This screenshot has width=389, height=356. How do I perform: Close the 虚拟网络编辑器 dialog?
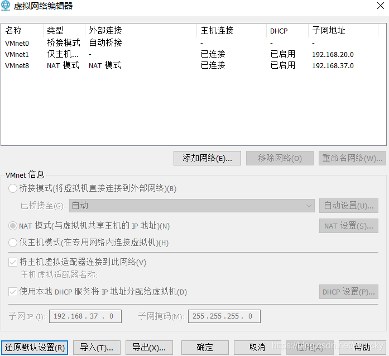(x=380, y=6)
